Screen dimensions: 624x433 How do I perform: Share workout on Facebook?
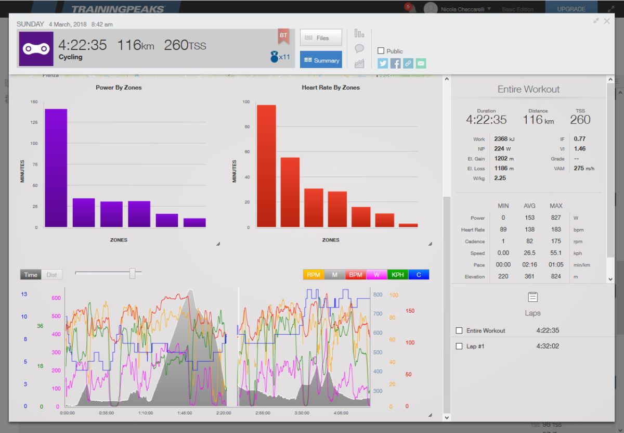click(395, 63)
